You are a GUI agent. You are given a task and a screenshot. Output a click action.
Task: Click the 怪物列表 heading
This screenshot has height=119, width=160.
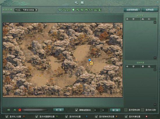click(141, 63)
